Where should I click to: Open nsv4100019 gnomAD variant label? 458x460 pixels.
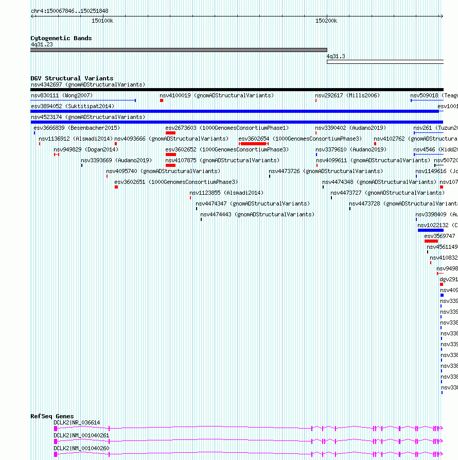click(217, 95)
